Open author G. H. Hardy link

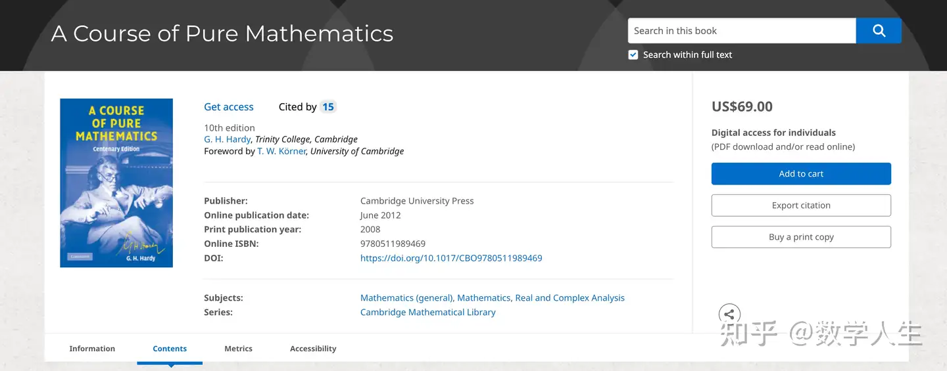[x=228, y=139]
